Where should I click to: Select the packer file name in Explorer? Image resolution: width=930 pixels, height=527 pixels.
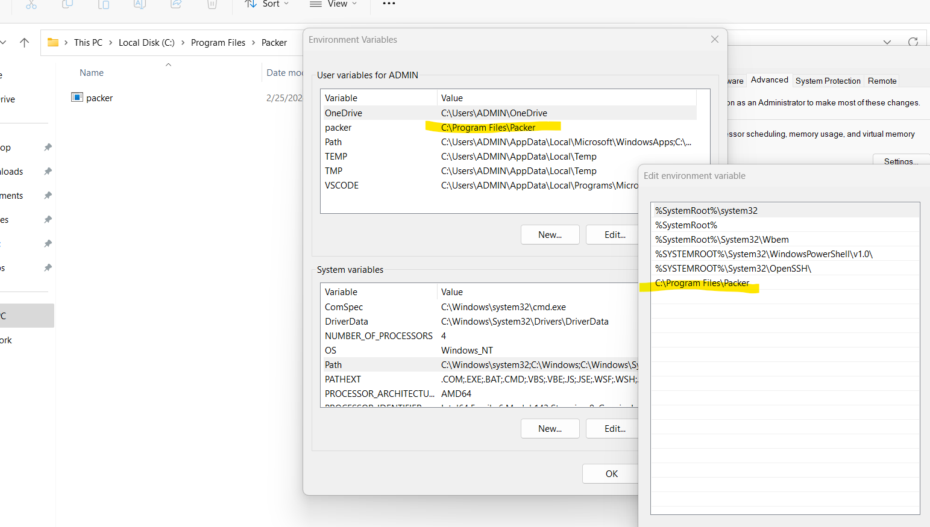click(x=99, y=98)
